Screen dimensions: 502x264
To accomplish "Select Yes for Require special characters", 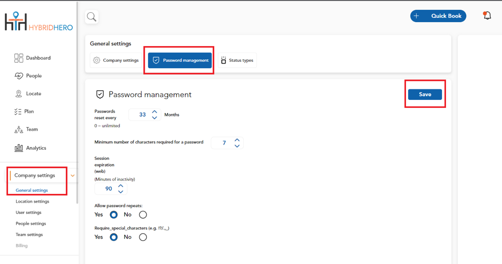I will 114,237.
